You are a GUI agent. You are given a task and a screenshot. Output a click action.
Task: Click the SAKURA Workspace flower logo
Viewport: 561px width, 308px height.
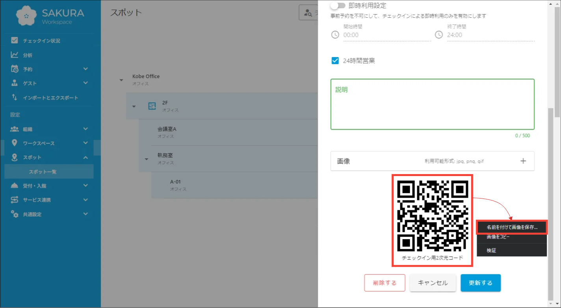pos(26,16)
